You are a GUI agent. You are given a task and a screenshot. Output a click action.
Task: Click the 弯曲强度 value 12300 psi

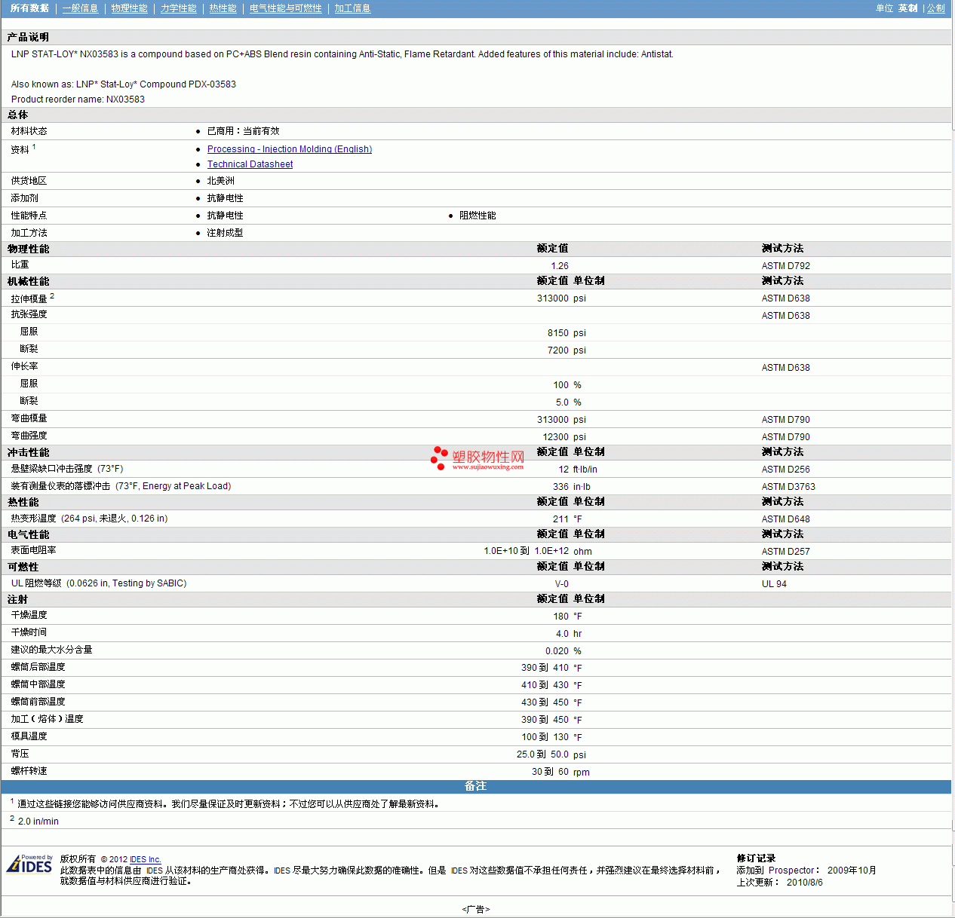coord(564,437)
